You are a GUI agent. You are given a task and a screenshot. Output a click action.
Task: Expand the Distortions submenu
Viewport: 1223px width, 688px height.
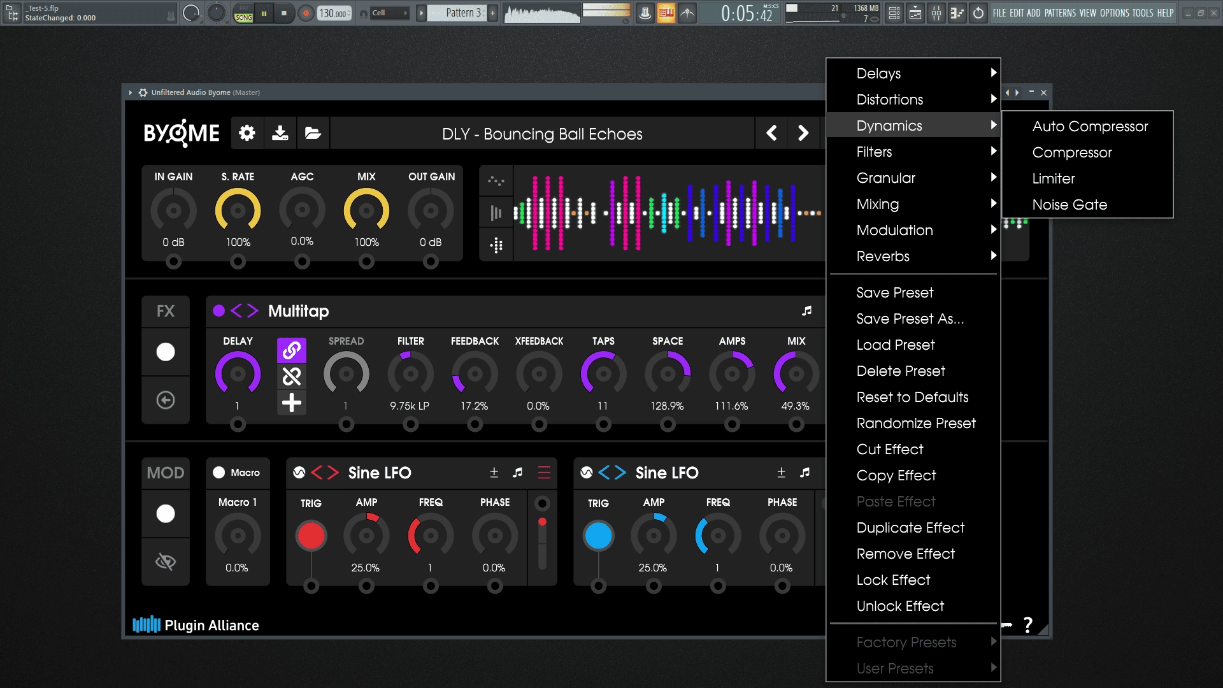[x=913, y=99]
